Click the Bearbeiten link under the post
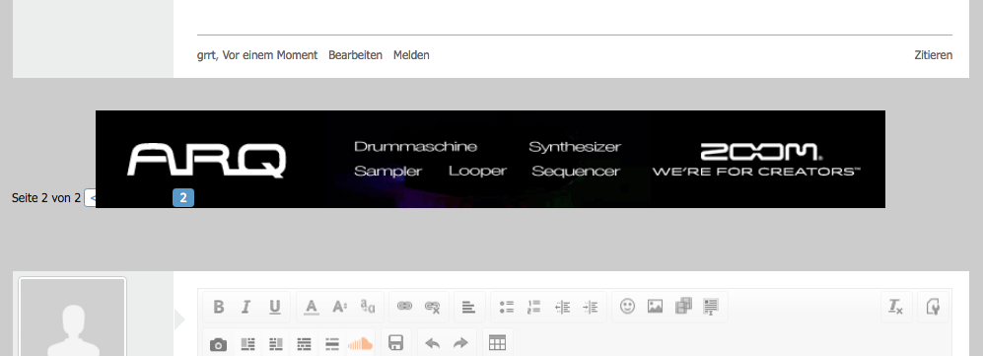983x356 pixels. pos(356,55)
